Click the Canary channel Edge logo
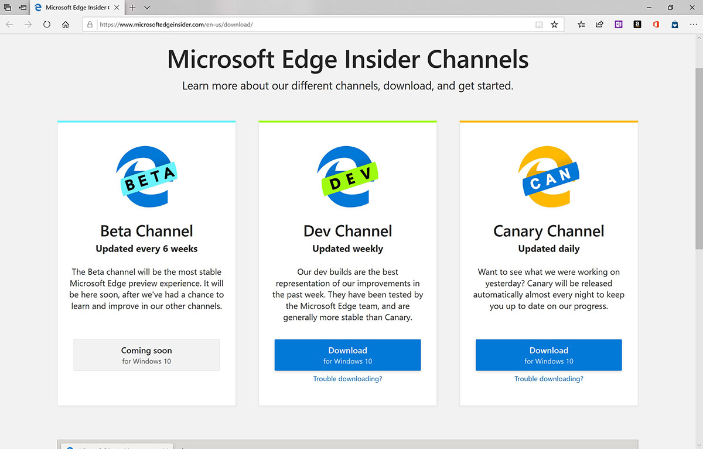This screenshot has height=449, width=703. tap(549, 177)
